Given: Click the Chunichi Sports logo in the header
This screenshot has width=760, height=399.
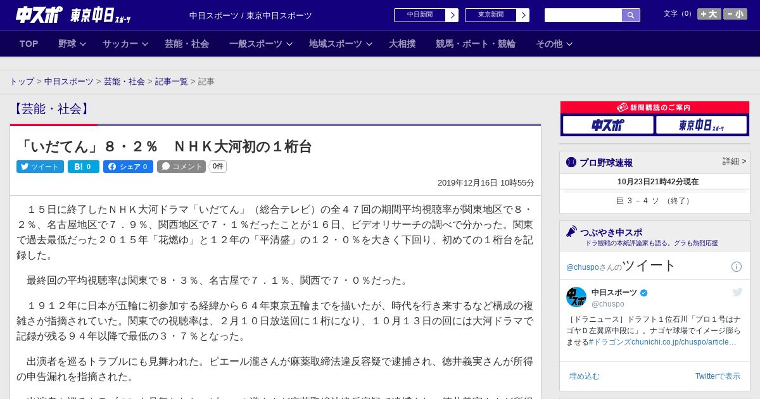Looking at the screenshot, I should pyautogui.click(x=39, y=15).
